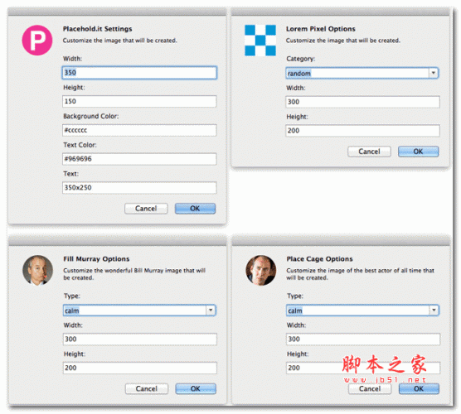Screen dimensions: 461x414
Task: Click the wonderful Bill Murray description text
Action: coord(134,274)
